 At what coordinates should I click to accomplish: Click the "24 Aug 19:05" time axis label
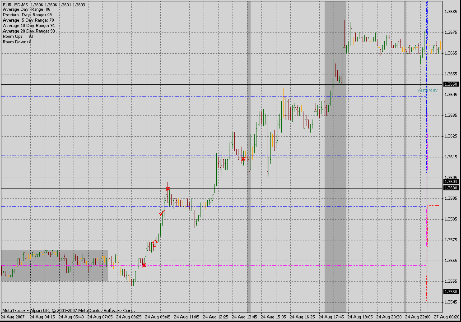tap(360, 317)
